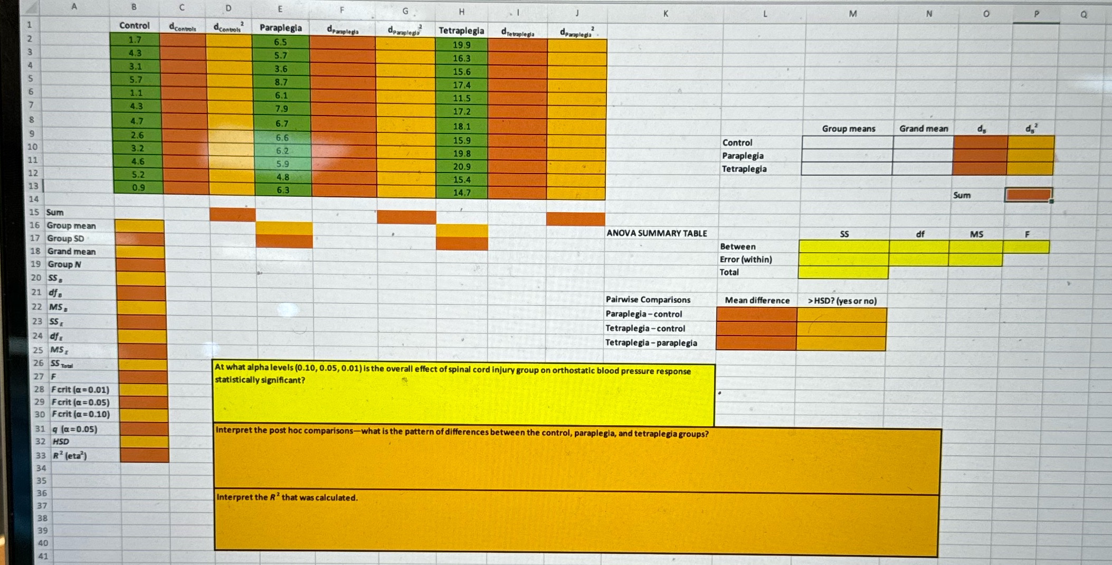Select the Paraplegia value 6.5 cell

(281, 42)
